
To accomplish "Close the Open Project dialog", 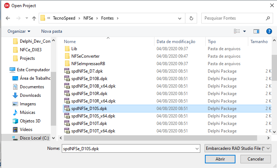I will pyautogui.click(x=272, y=5).
